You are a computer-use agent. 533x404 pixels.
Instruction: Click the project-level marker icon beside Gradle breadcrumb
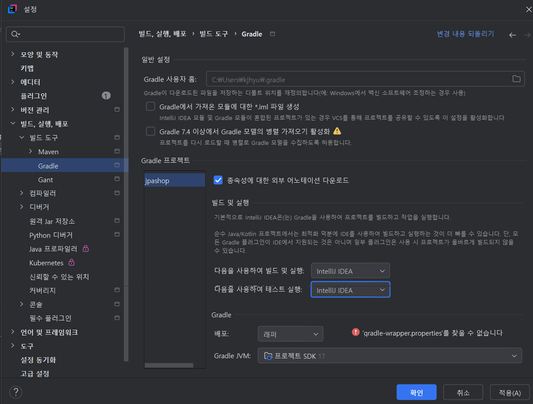pyautogui.click(x=273, y=34)
